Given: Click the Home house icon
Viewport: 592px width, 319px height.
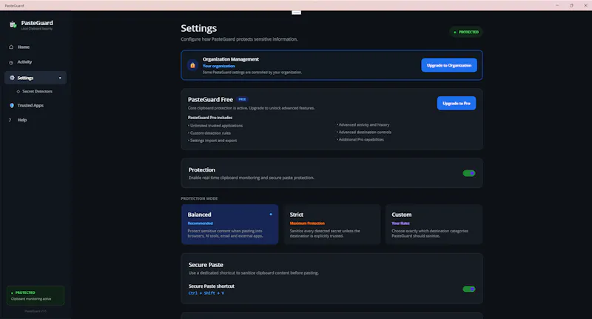Looking at the screenshot, I should 11,47.
